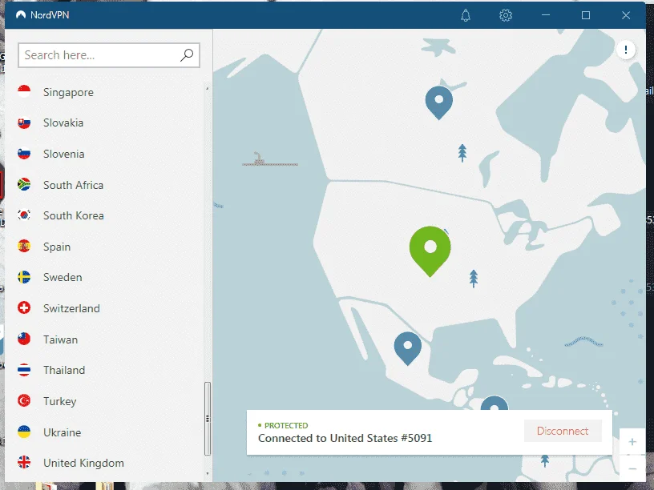Click the Switzerland flag icon

(24, 308)
